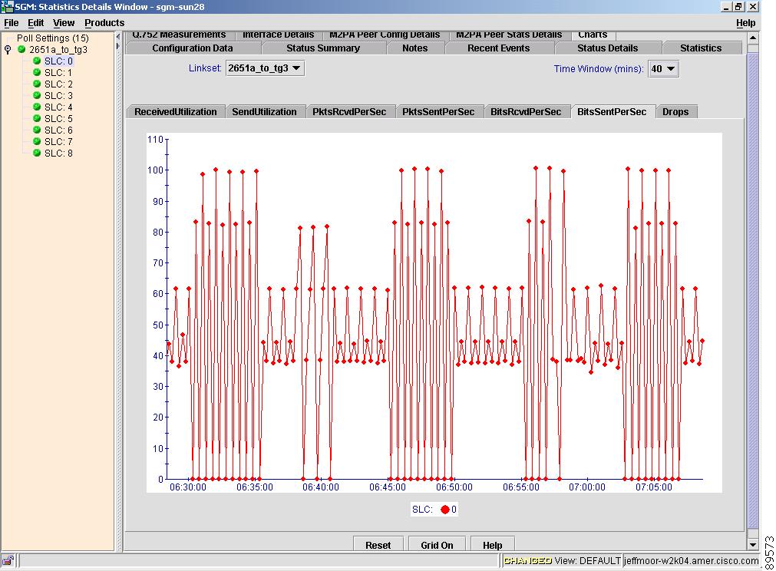Click the green status icon beside SLC: 3
776x571 pixels.
pyautogui.click(x=36, y=96)
